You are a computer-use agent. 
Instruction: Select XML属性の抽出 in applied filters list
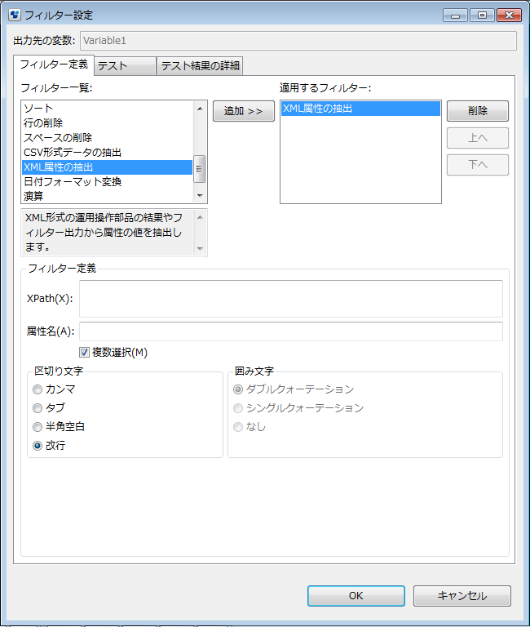(360, 109)
